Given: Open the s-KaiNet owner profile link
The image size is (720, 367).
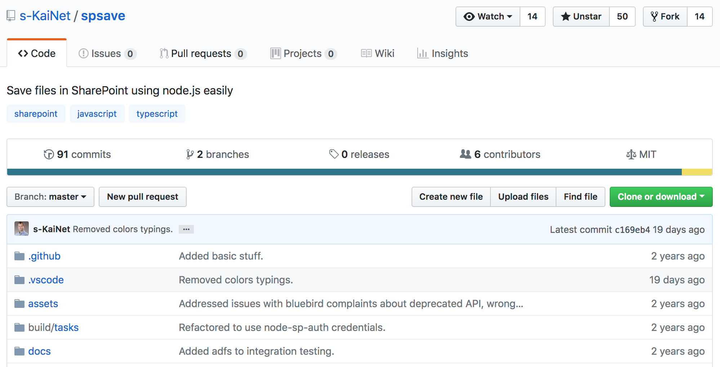Looking at the screenshot, I should click(45, 16).
